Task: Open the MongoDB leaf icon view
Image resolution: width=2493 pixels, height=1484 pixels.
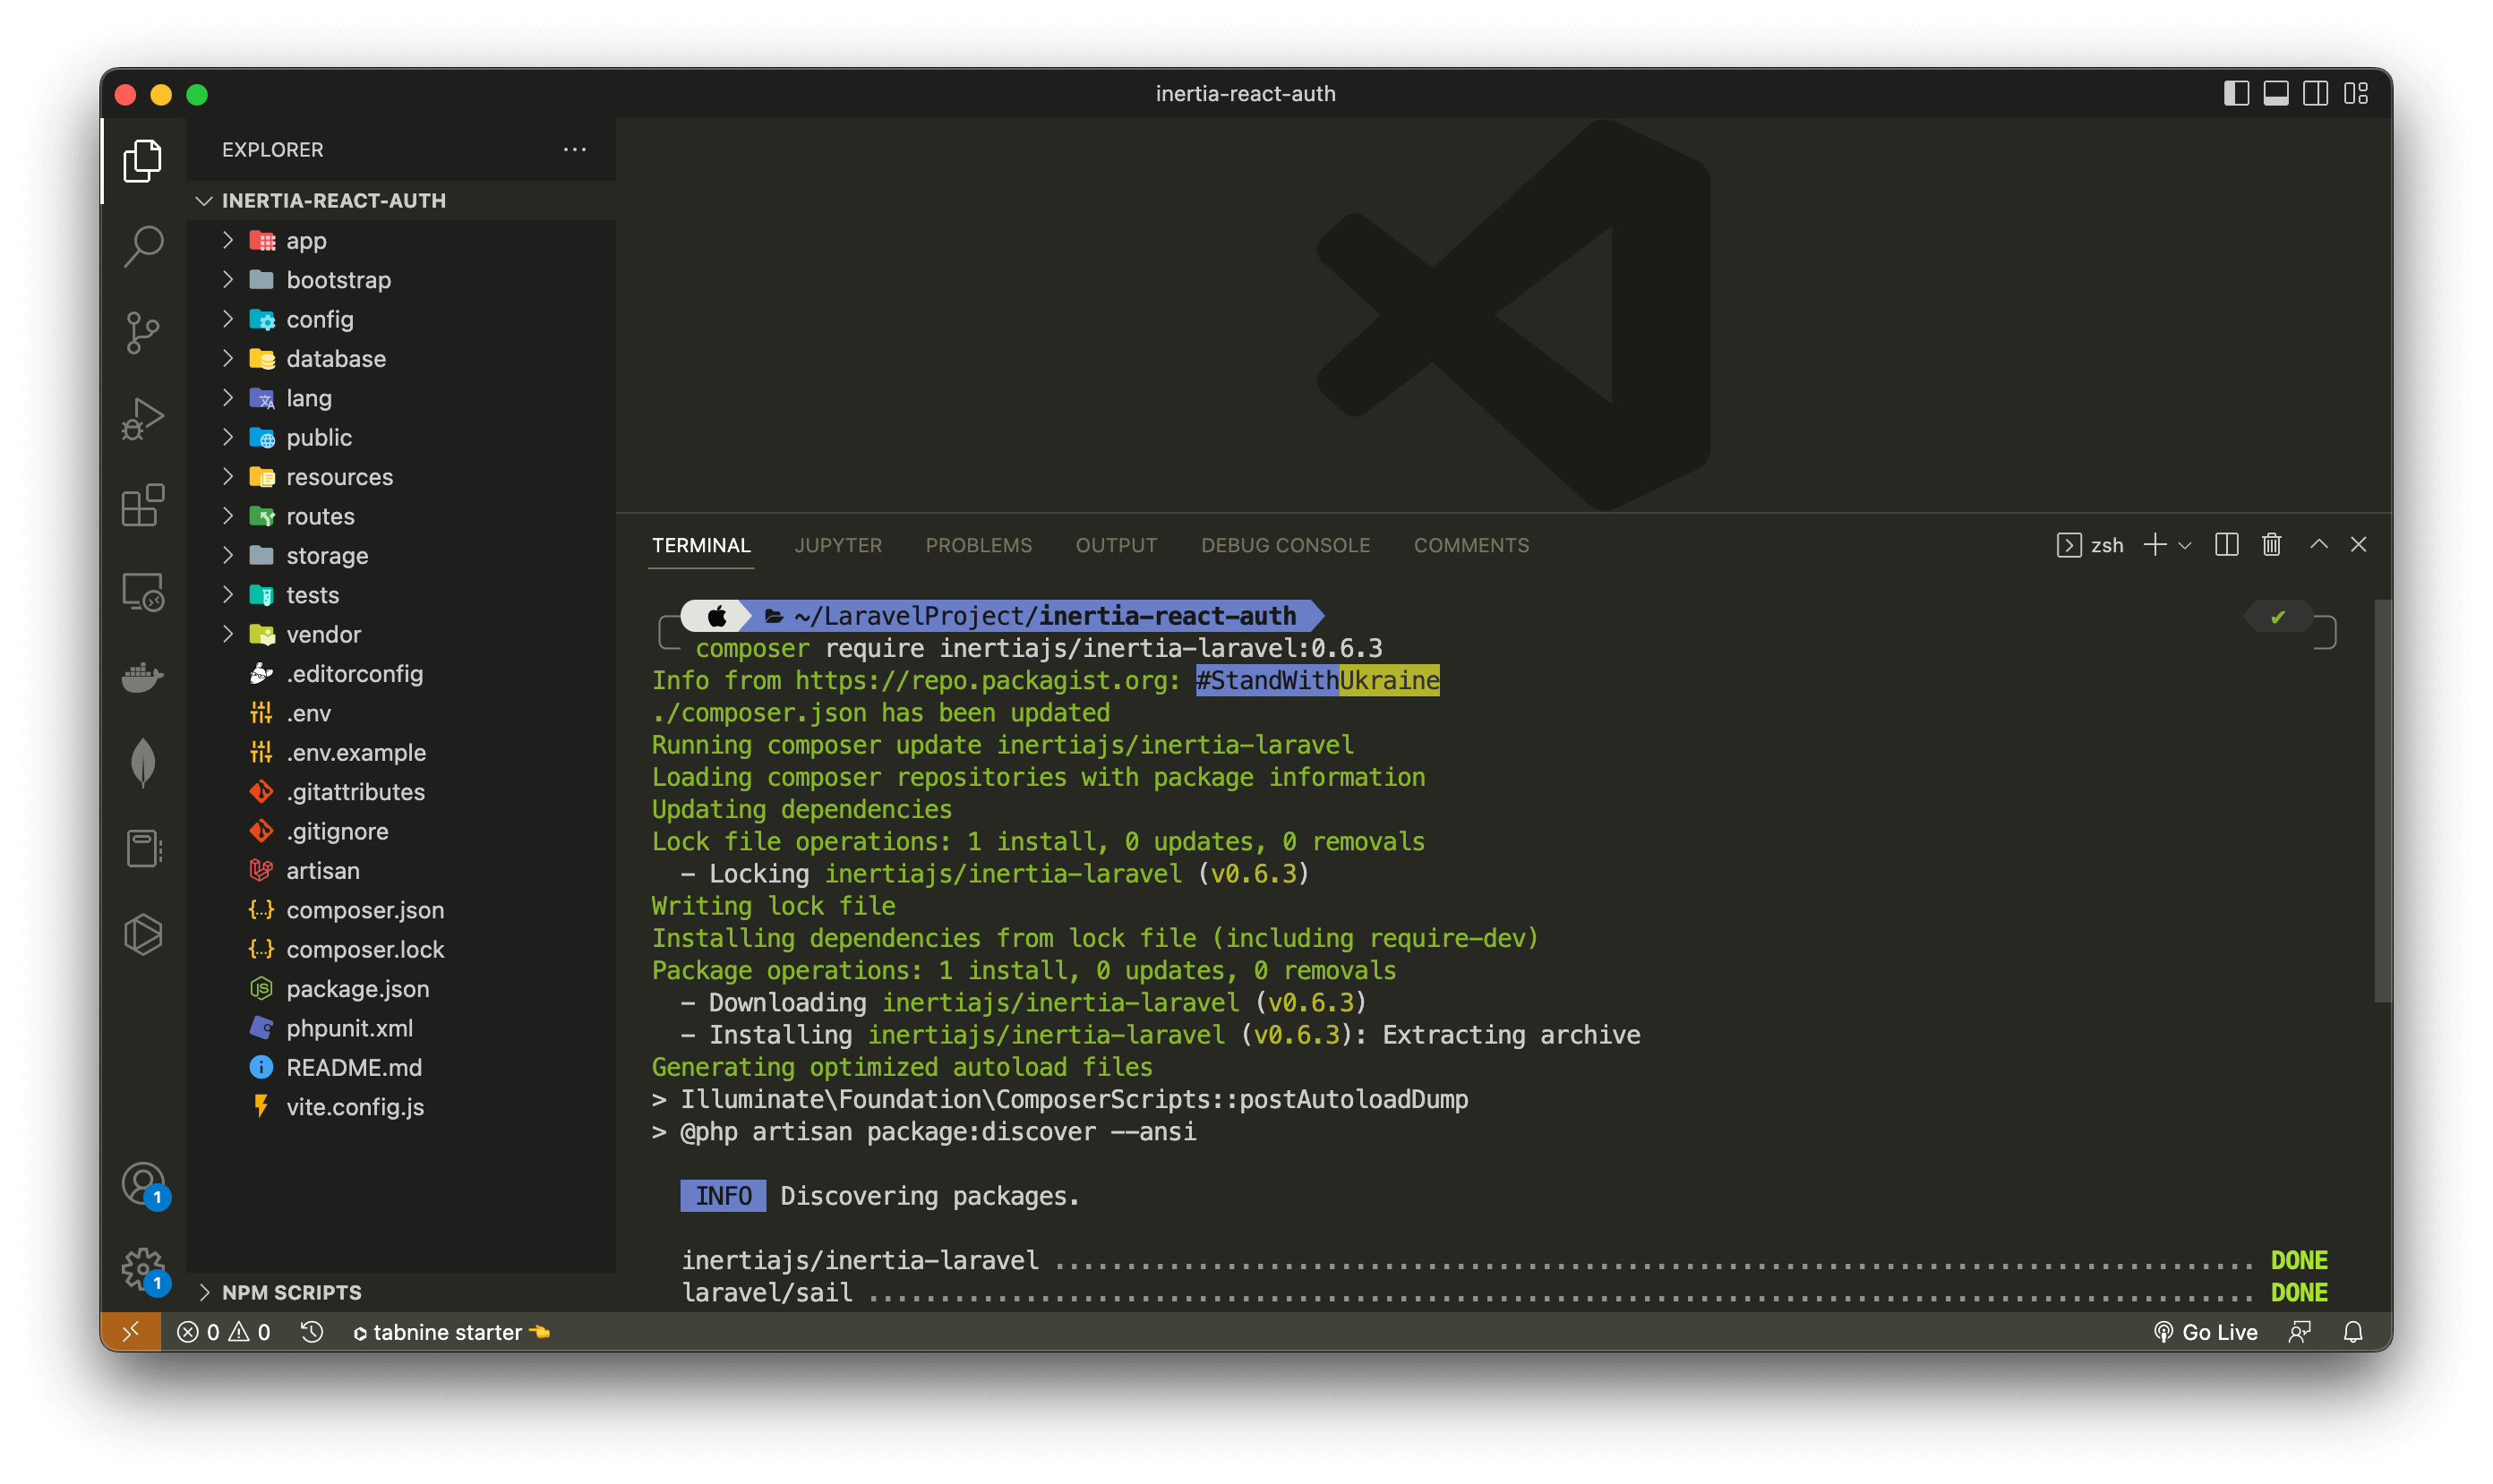Action: click(x=143, y=763)
